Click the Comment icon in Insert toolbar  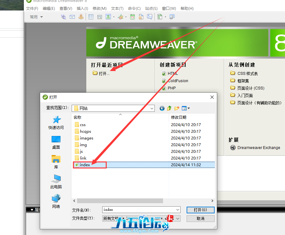(149, 17)
